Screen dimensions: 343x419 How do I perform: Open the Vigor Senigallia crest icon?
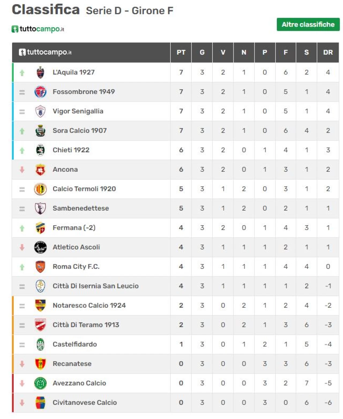(x=40, y=111)
